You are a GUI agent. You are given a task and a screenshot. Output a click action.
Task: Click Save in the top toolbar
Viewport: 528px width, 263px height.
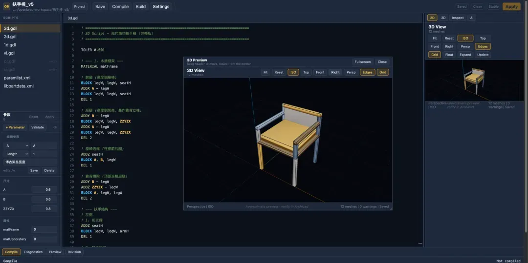point(100,6)
